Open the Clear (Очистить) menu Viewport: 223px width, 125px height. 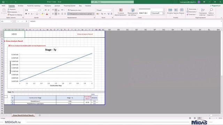[191, 15]
